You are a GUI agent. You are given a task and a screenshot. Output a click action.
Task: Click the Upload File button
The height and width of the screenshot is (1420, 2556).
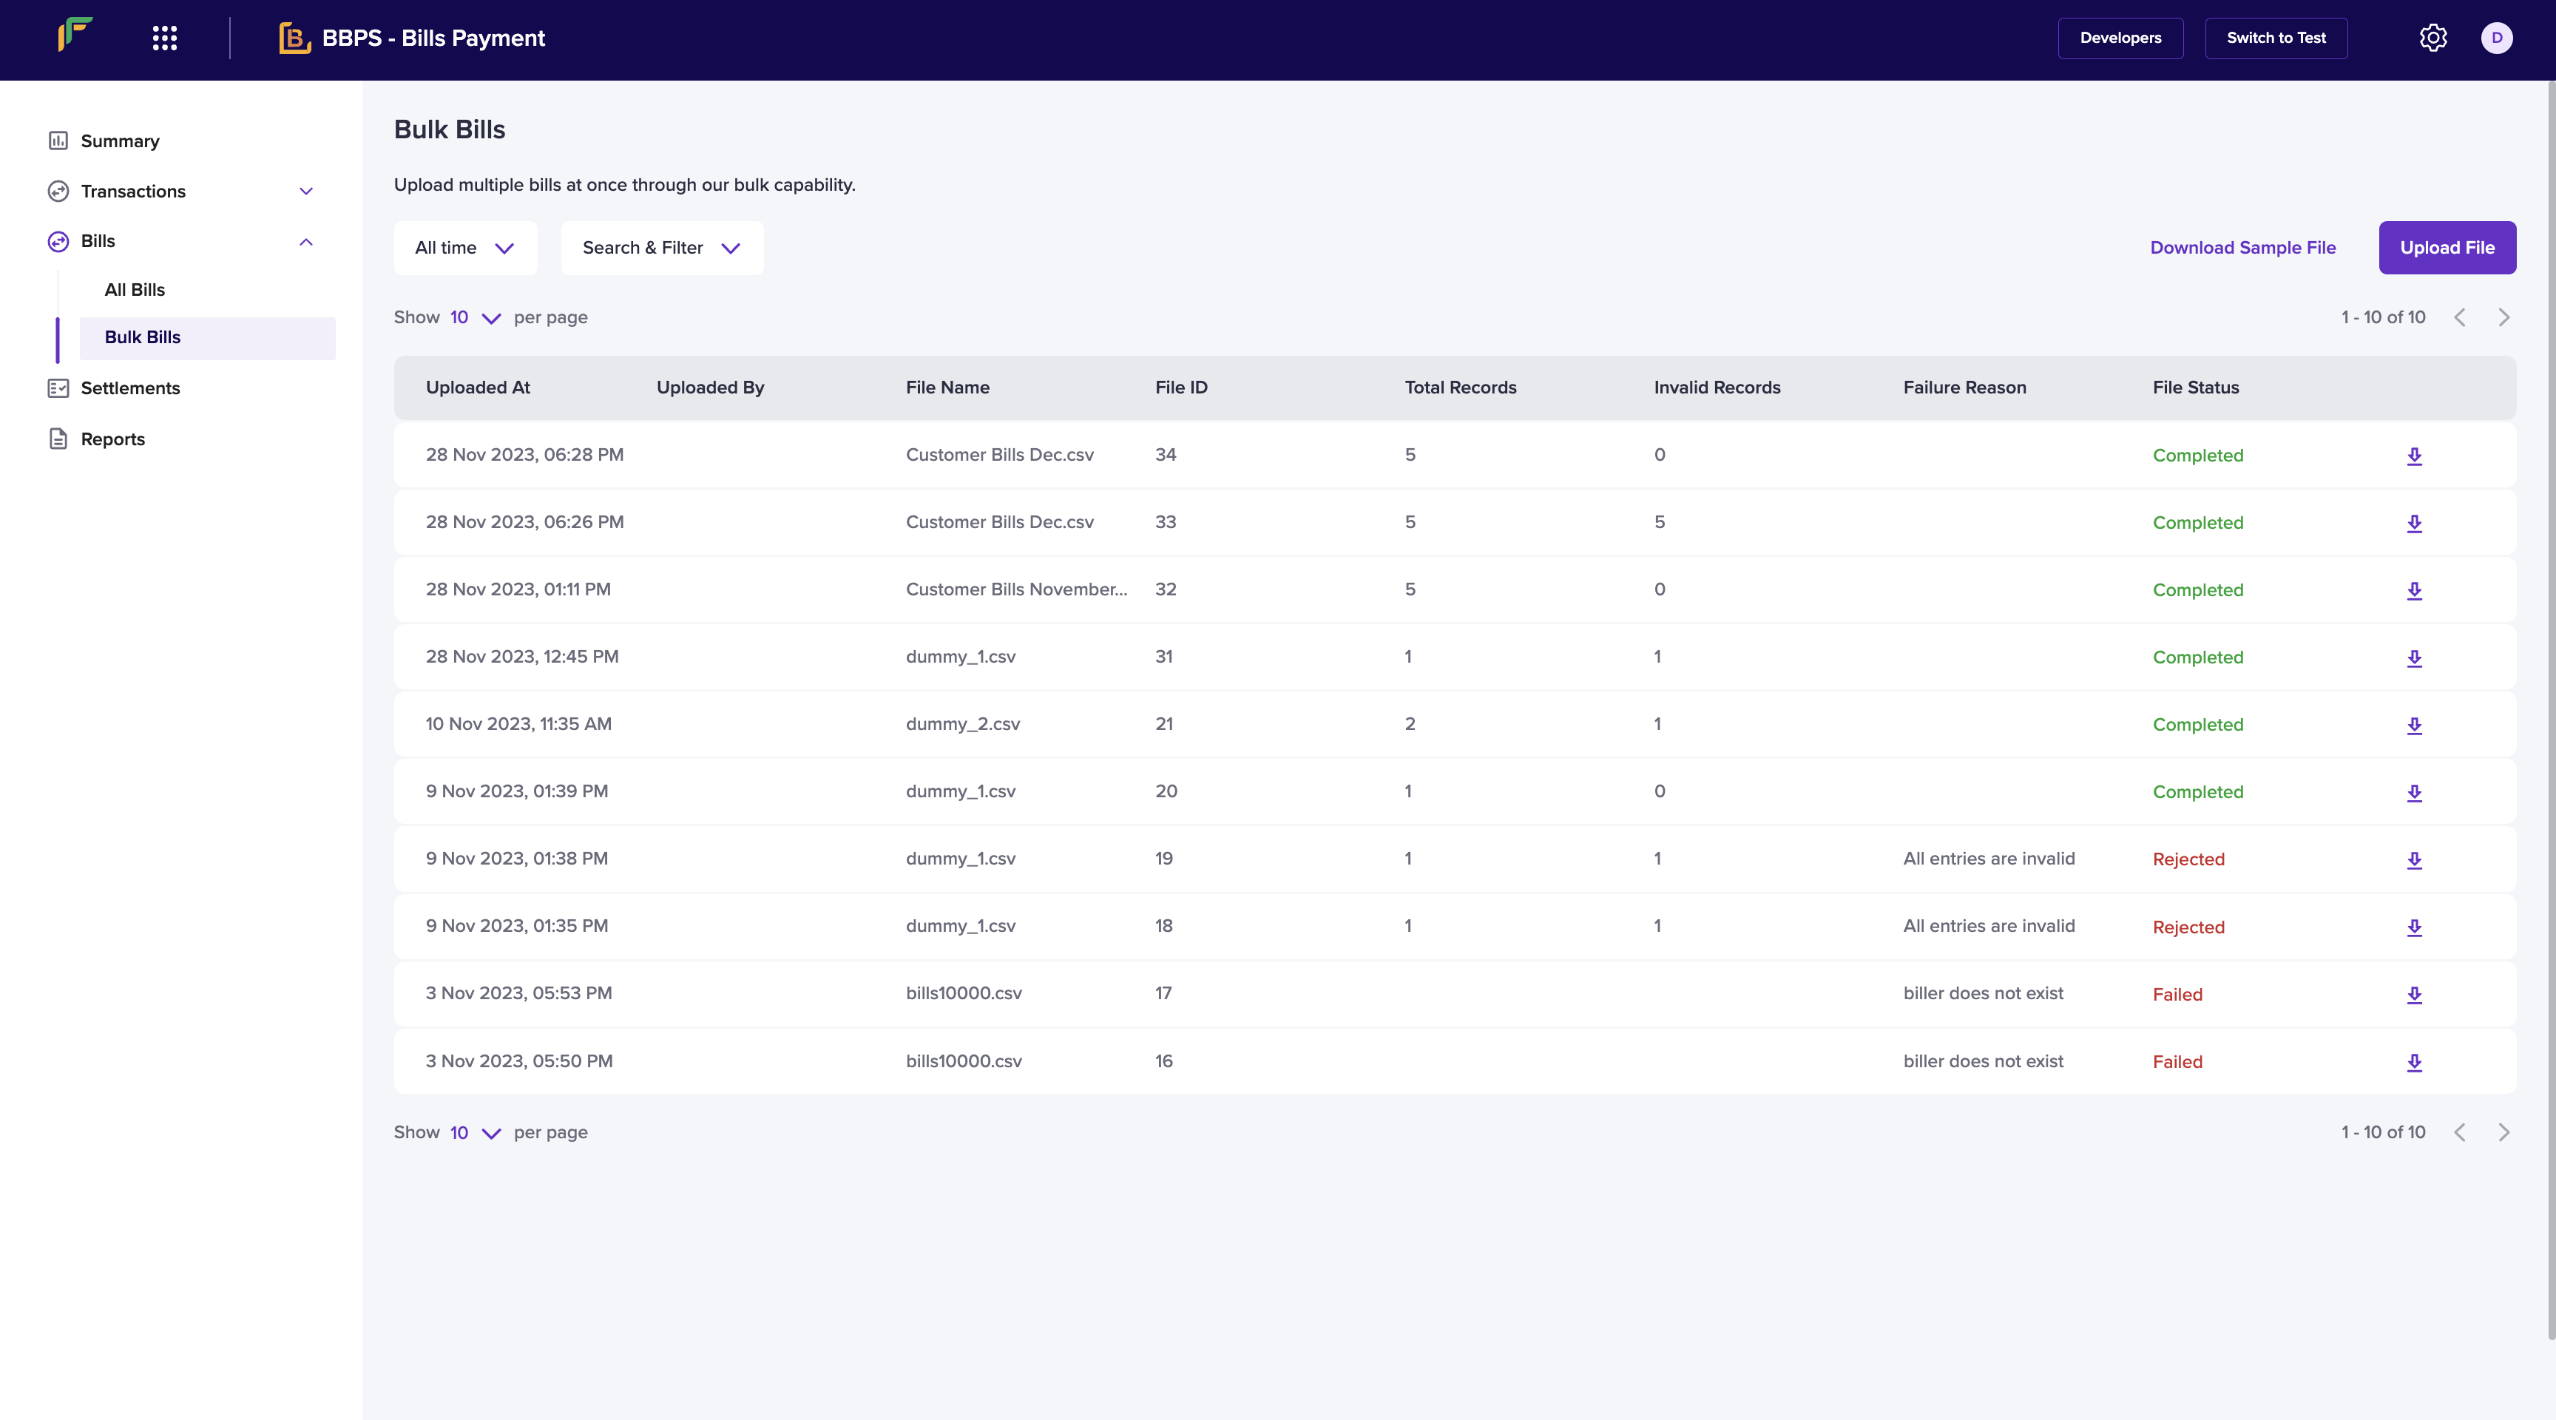coord(2446,248)
